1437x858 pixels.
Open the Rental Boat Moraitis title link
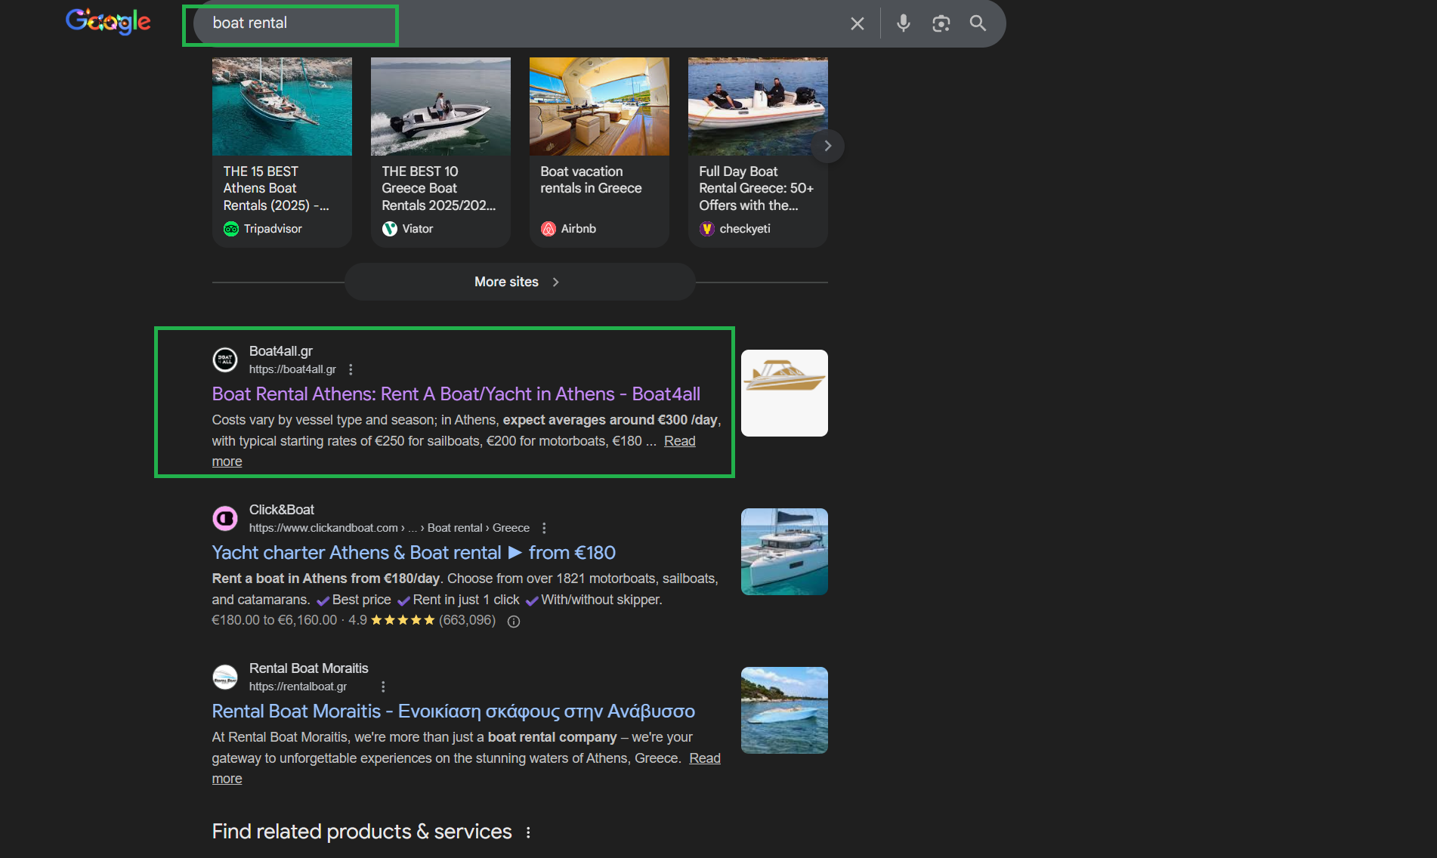(453, 711)
